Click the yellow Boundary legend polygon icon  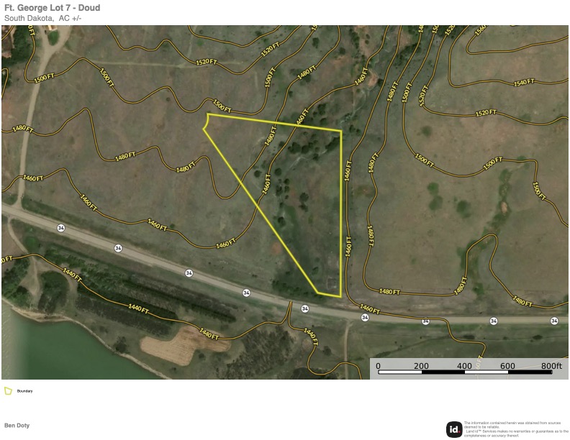pyautogui.click(x=8, y=390)
